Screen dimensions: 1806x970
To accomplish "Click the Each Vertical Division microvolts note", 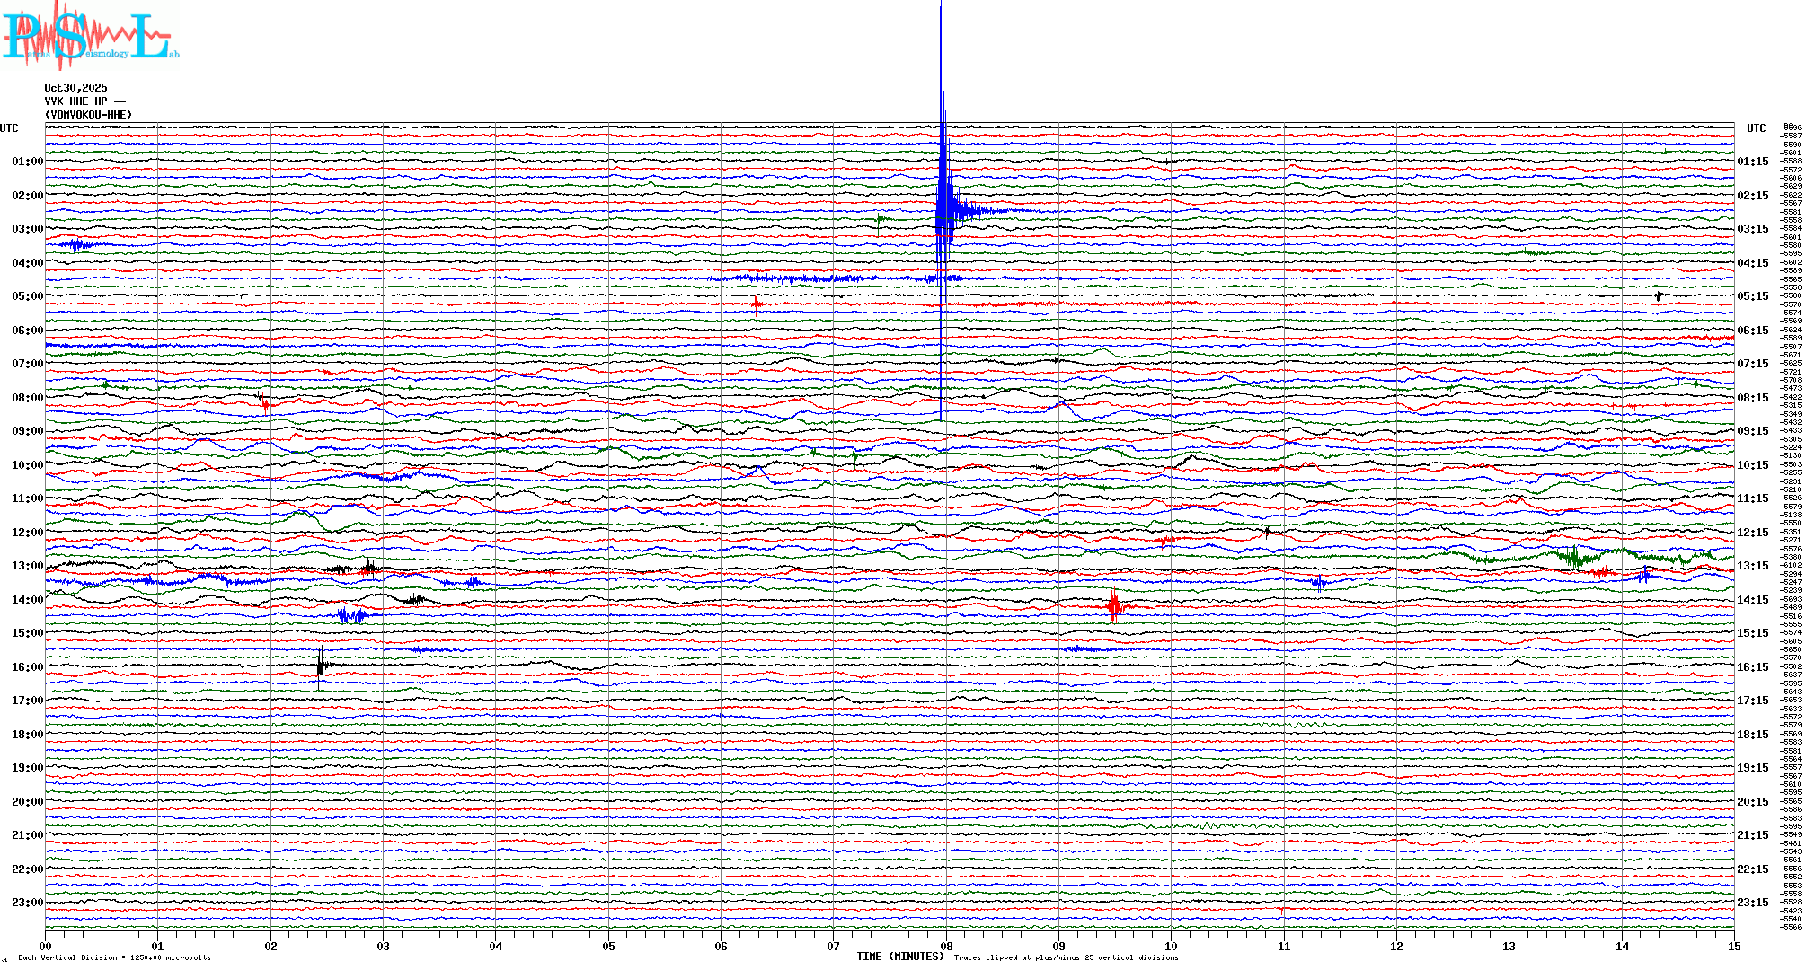I will click(x=114, y=957).
